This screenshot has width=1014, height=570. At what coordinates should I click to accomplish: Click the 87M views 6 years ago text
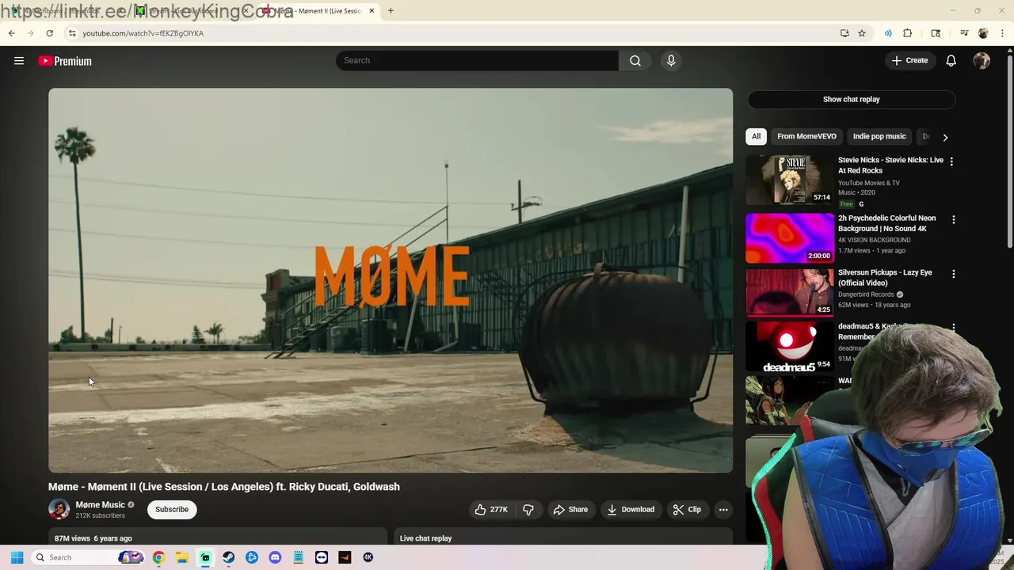93,538
